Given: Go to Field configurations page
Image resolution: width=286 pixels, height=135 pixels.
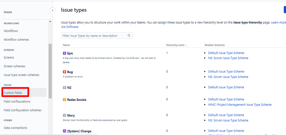Looking at the screenshot, I should 17,102.
